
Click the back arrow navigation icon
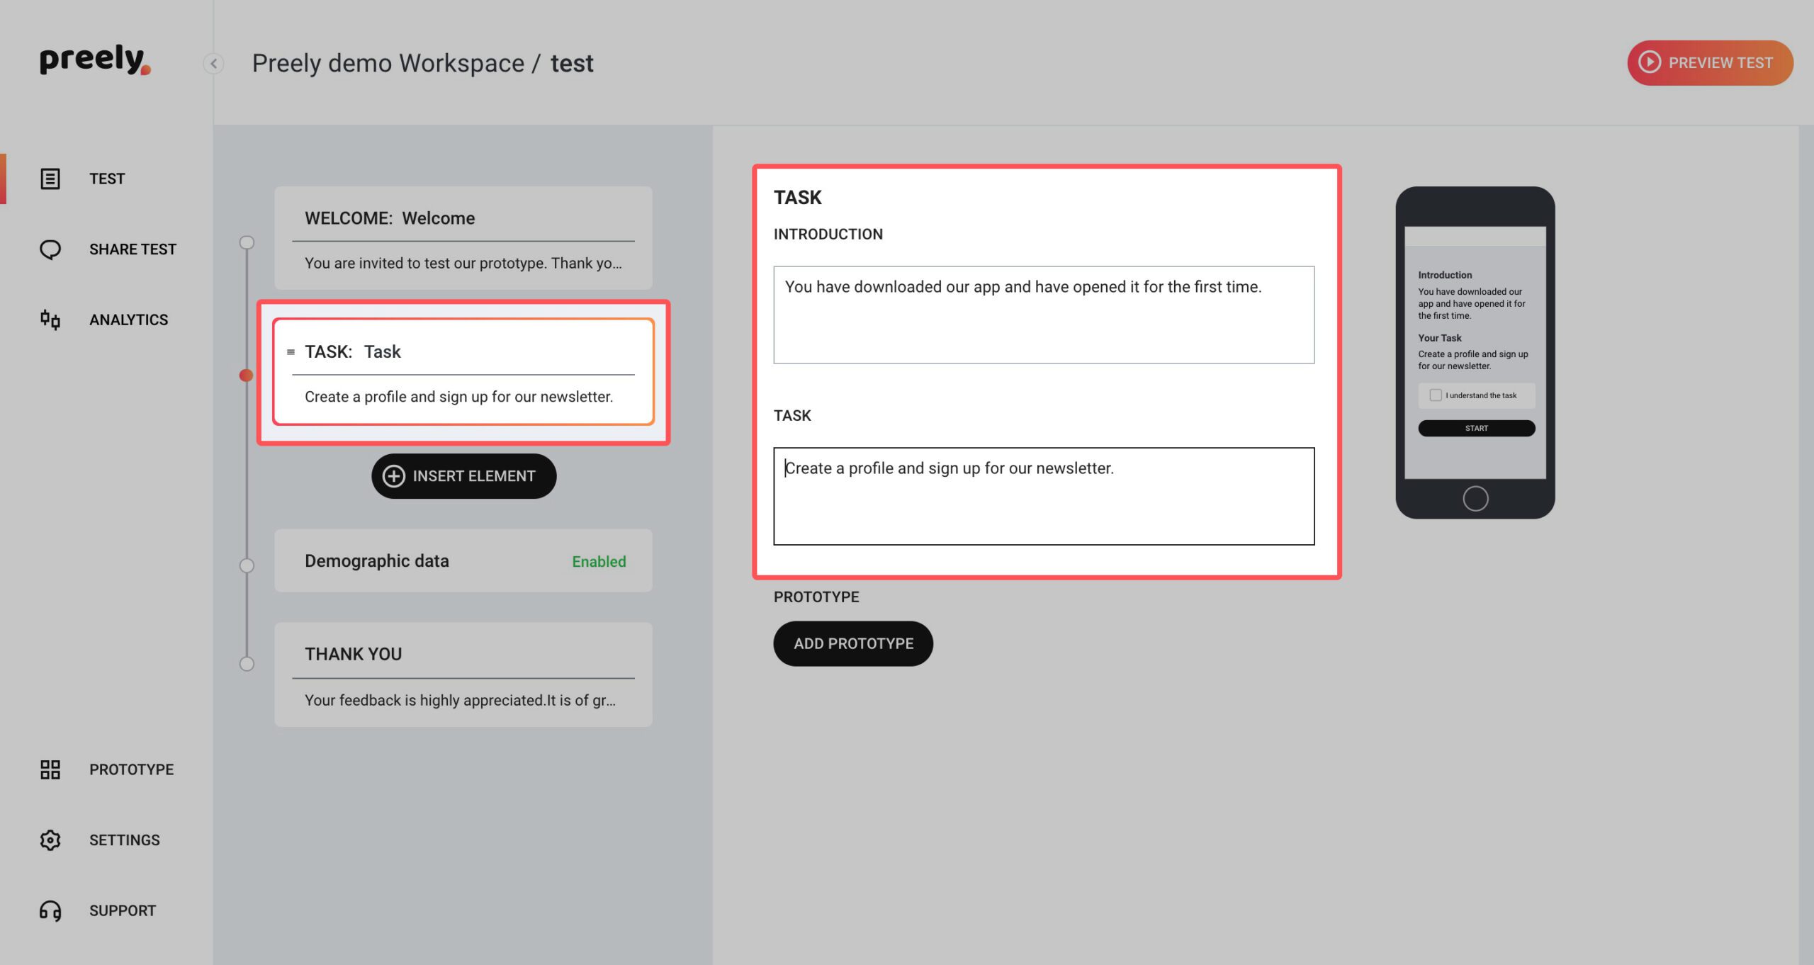[213, 62]
